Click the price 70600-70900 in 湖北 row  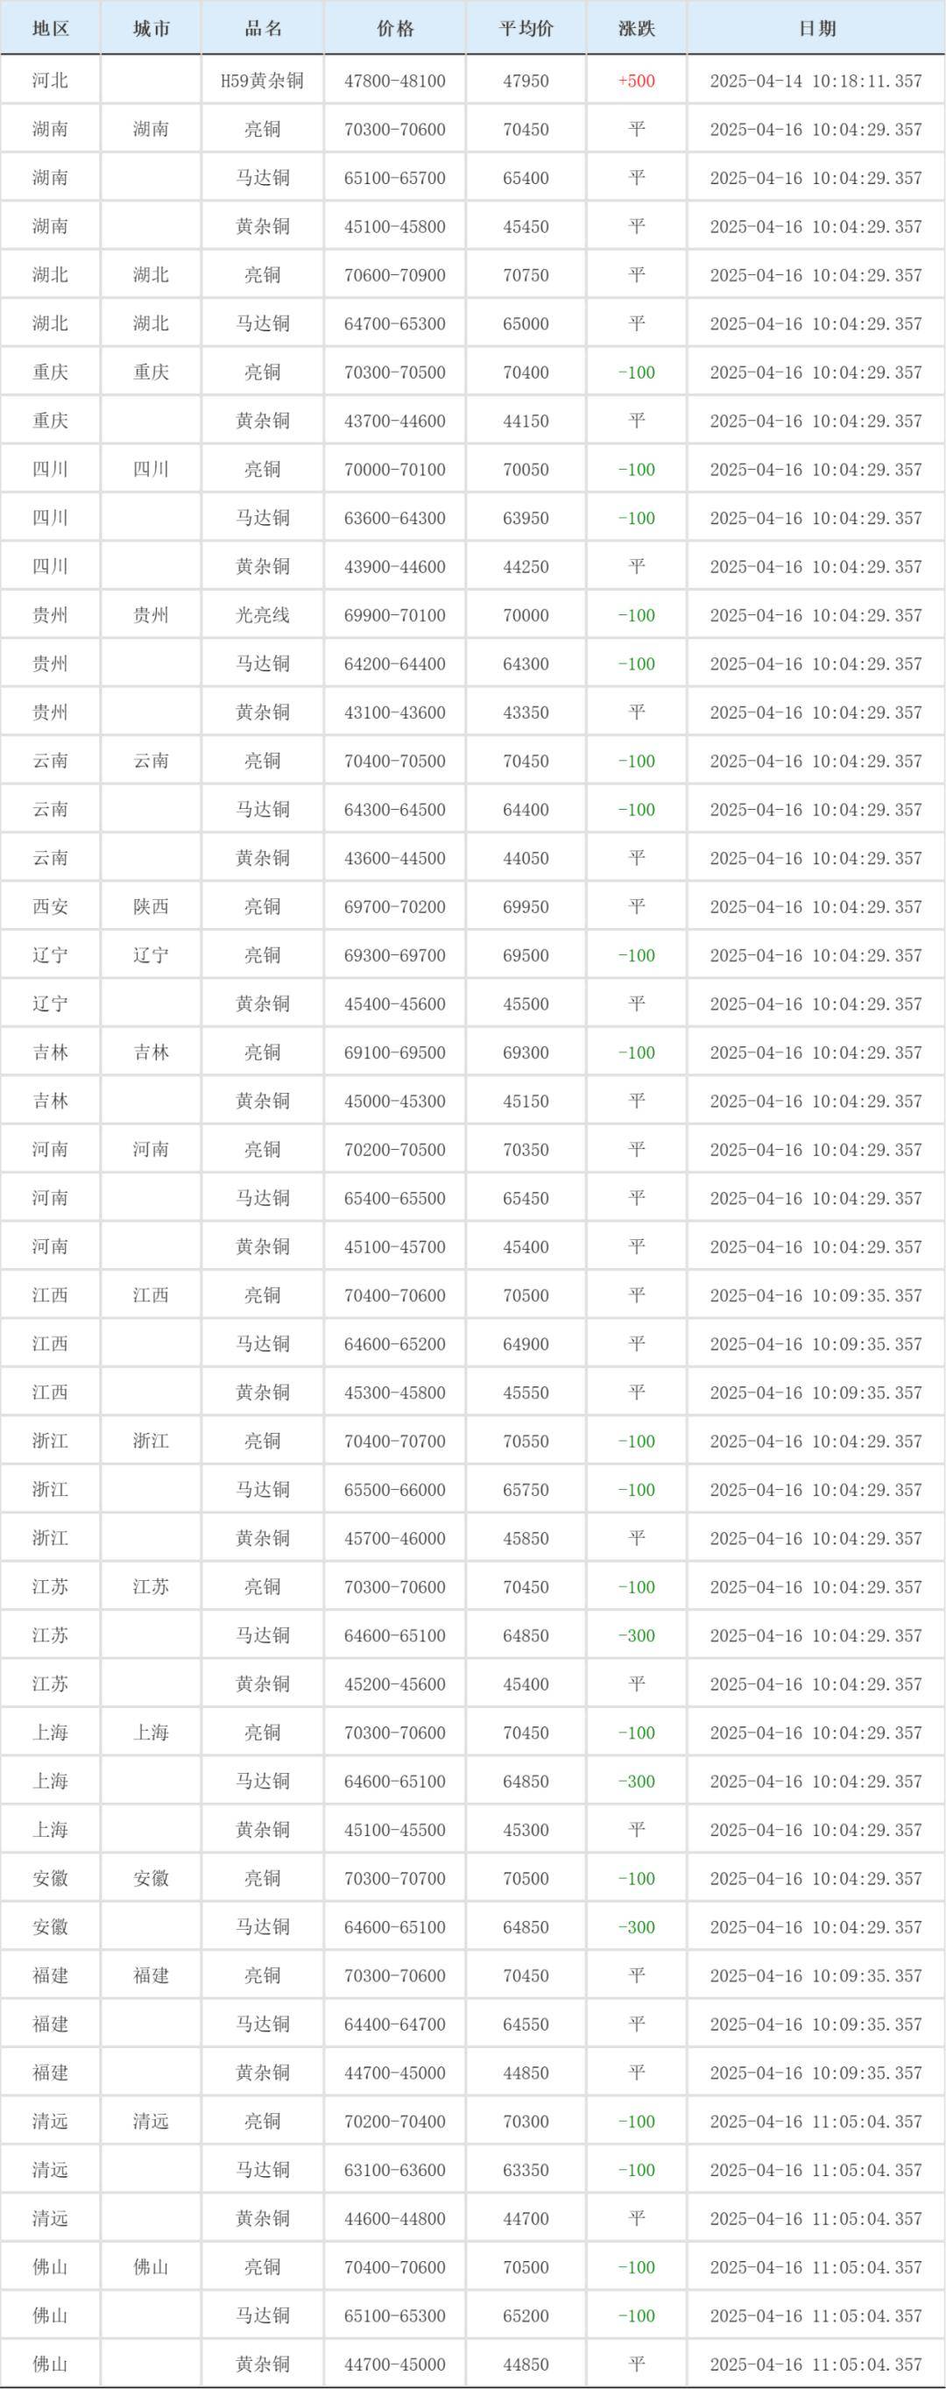coord(395,275)
